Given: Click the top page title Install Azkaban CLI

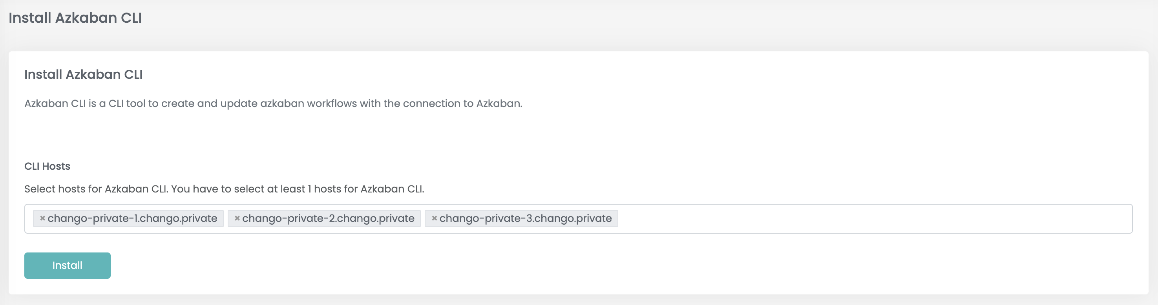Looking at the screenshot, I should (x=75, y=18).
